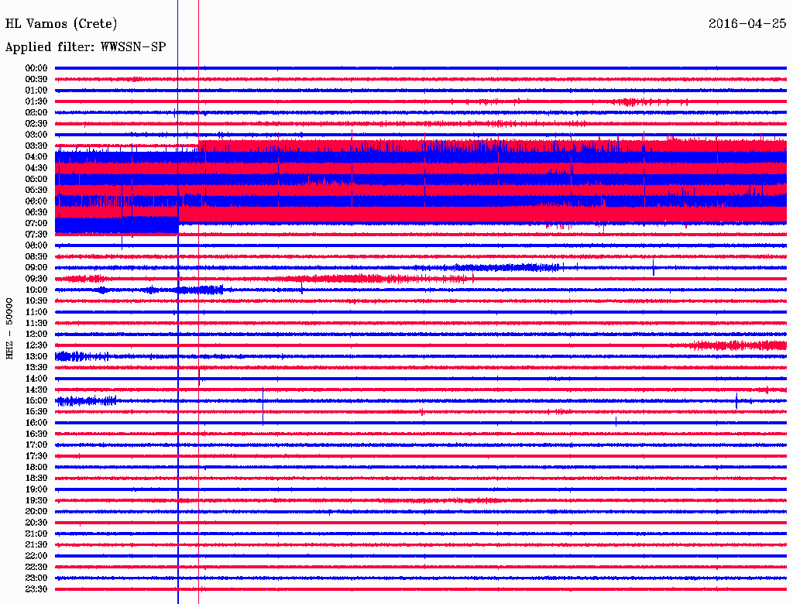The height and width of the screenshot is (604, 793).
Task: Select the 08:30 time label
Action: (36, 256)
